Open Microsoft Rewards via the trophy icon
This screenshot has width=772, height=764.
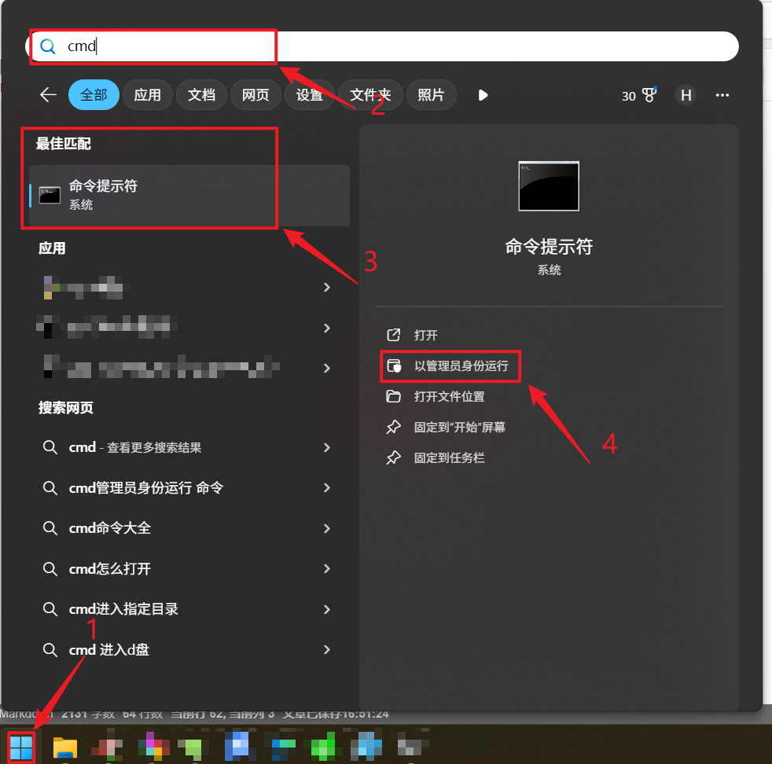point(649,95)
